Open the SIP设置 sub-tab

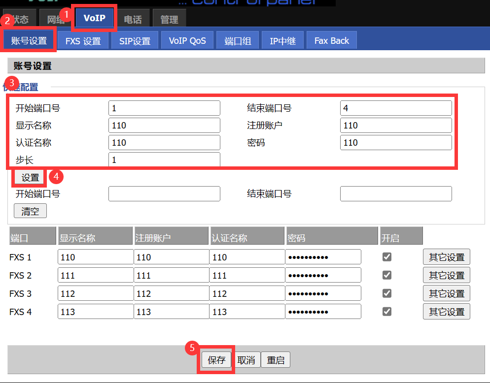tap(135, 41)
